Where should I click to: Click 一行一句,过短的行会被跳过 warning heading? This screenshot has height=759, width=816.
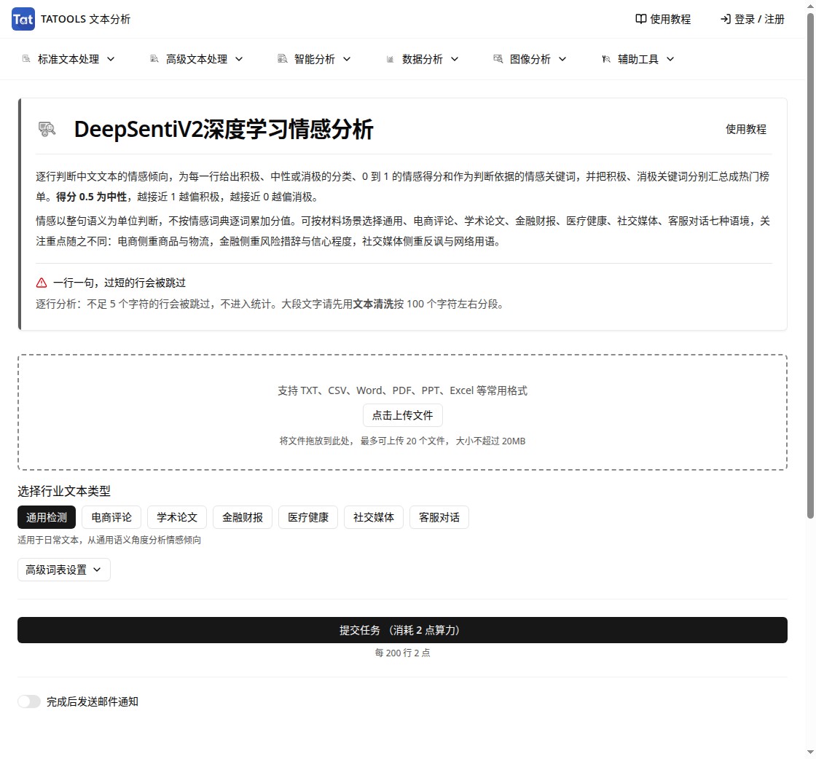point(119,283)
